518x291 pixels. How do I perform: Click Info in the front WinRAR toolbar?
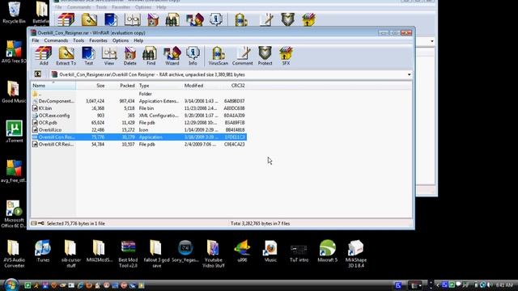tap(193, 56)
